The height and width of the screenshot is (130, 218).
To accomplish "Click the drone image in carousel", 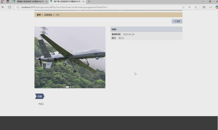I will tap(70, 57).
